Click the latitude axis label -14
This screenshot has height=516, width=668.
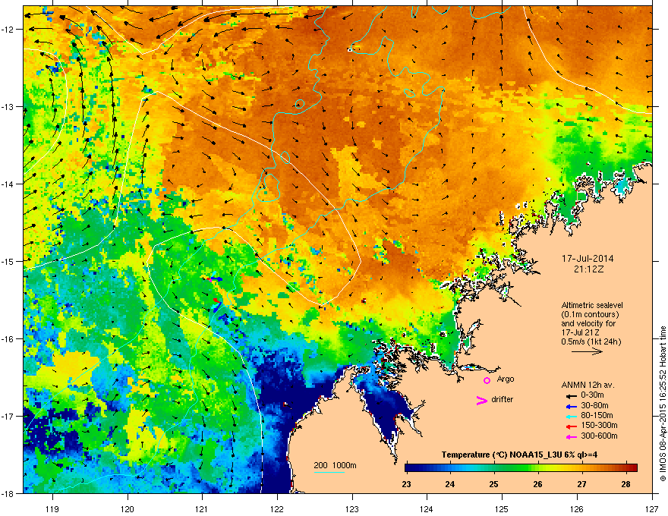click(x=8, y=184)
